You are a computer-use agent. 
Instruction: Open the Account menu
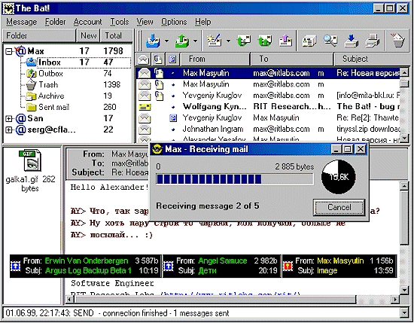87,22
